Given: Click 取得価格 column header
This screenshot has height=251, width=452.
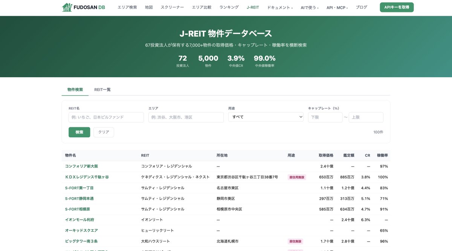Looking at the screenshot, I should [x=326, y=155].
